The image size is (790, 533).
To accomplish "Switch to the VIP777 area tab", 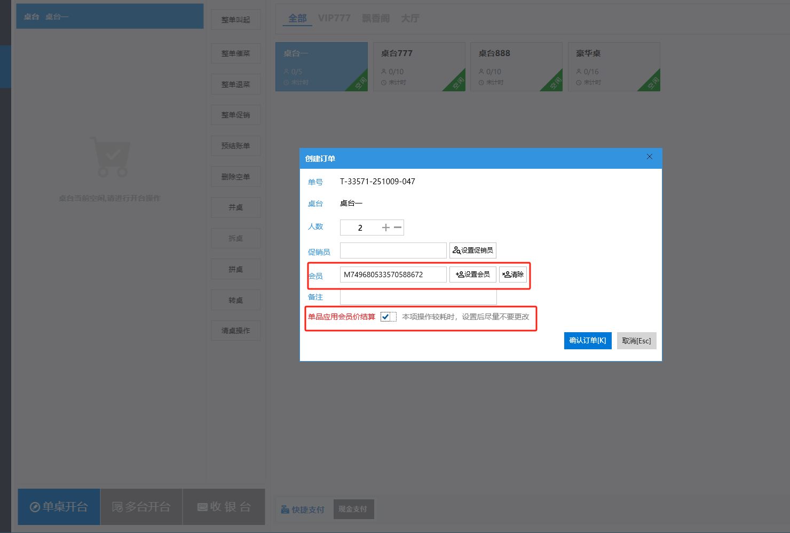I will coord(334,18).
